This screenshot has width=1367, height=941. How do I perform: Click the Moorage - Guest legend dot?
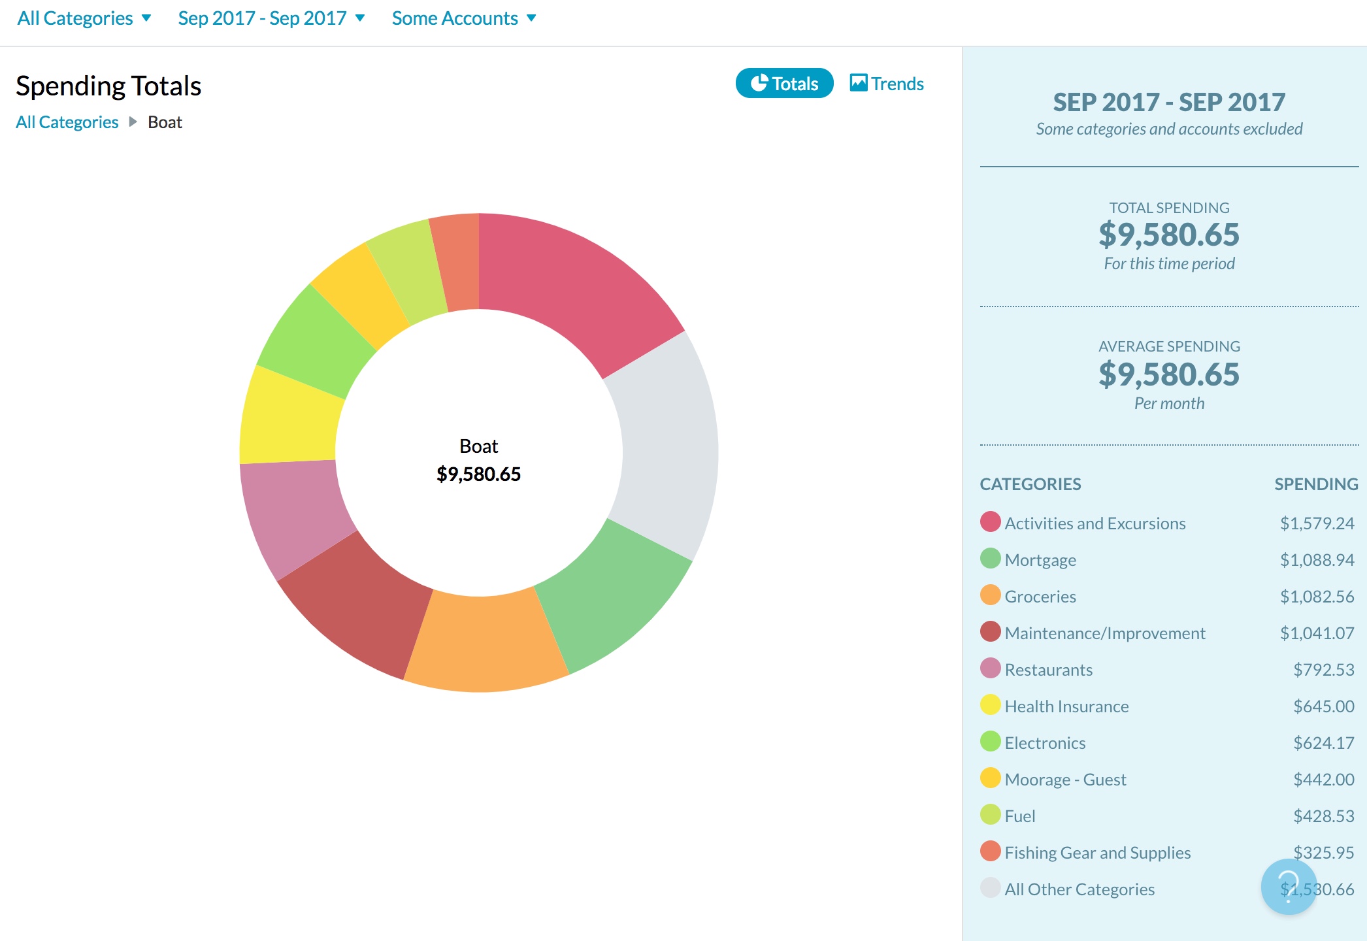click(x=991, y=778)
